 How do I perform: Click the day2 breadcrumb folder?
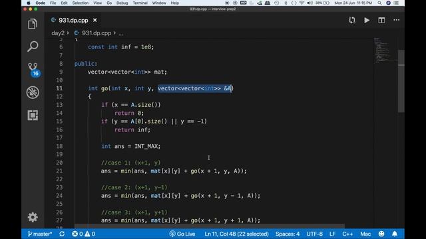(x=58, y=33)
